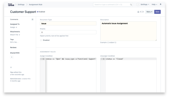This screenshot has height=98, width=169.
Task: Expand the Menu dropdown button
Action: pyautogui.click(x=149, y=12)
